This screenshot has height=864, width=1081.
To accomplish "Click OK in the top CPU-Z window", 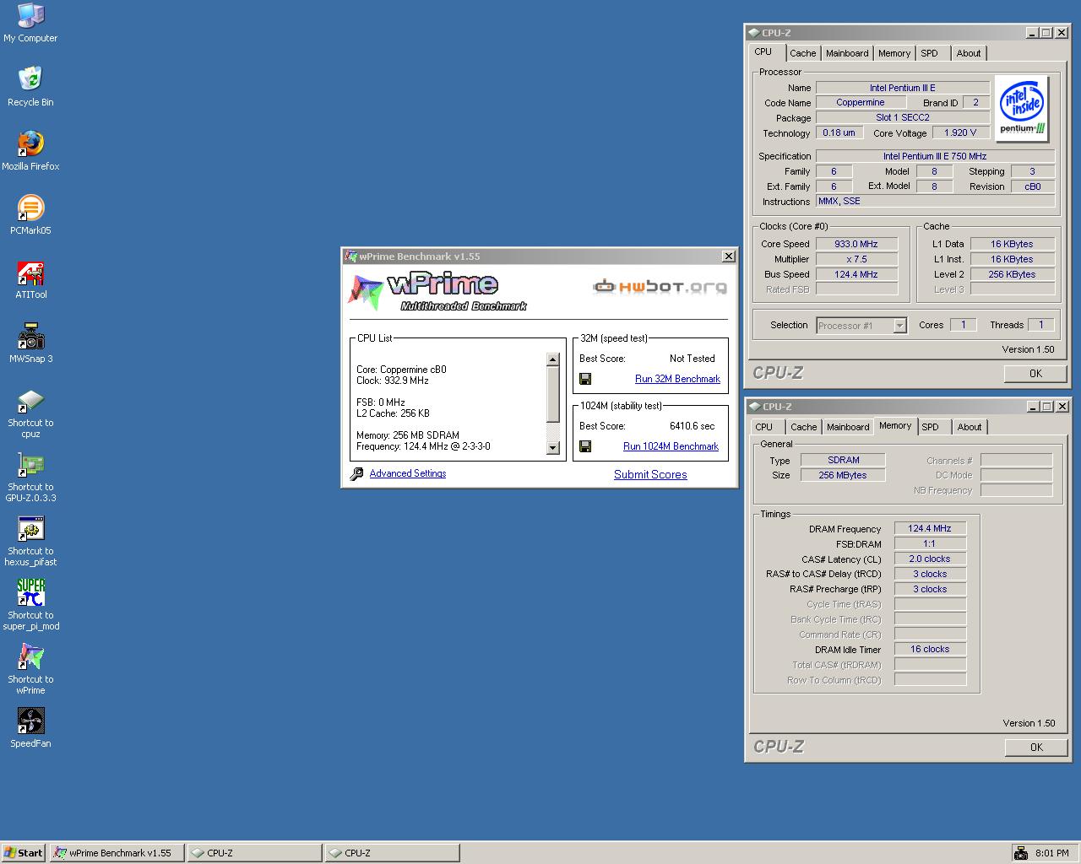I will [1035, 374].
